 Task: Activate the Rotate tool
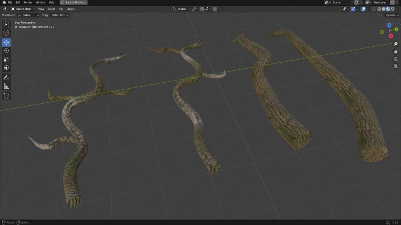click(6, 51)
